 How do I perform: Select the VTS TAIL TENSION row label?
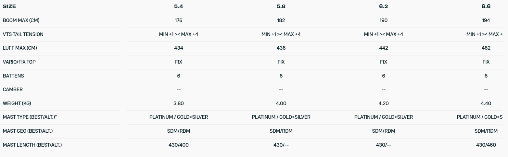click(23, 34)
